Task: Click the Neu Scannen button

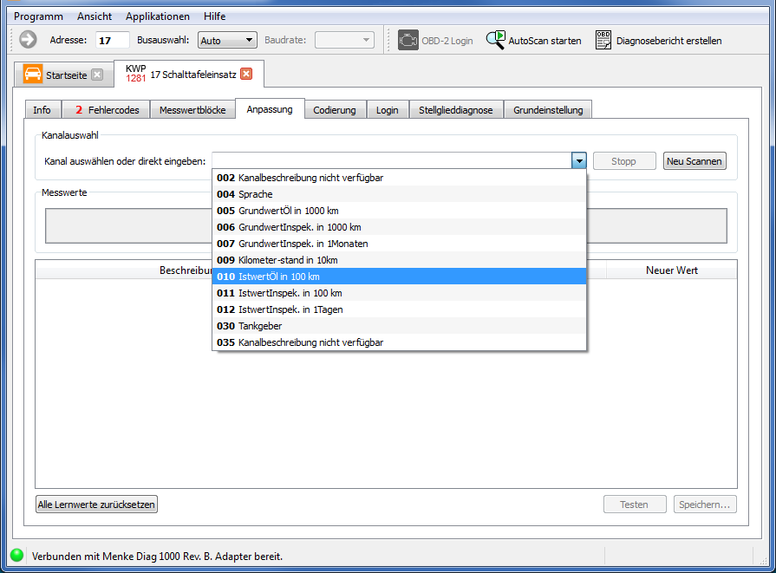Action: [x=694, y=161]
